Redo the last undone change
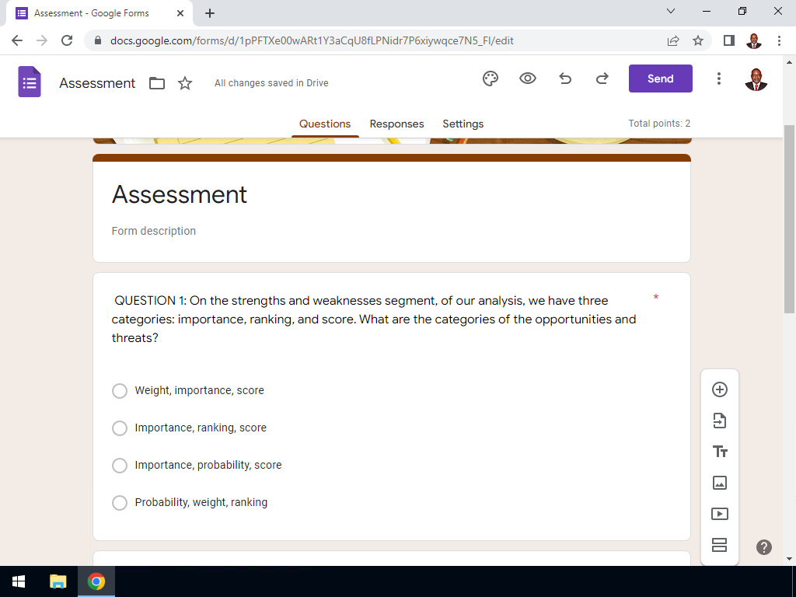Image resolution: width=796 pixels, height=597 pixels. (602, 79)
